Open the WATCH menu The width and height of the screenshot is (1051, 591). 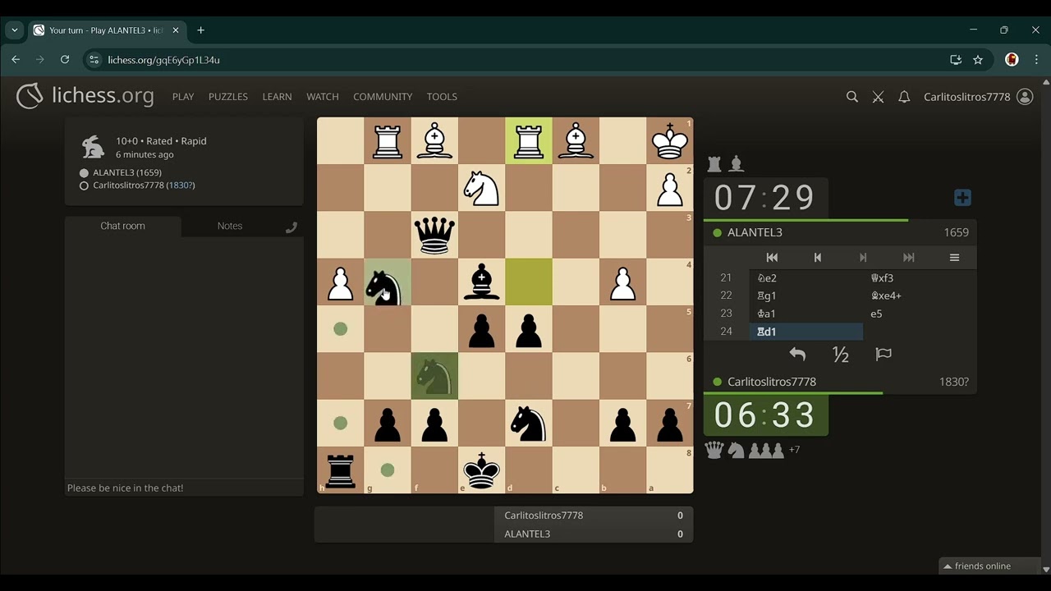click(x=323, y=97)
